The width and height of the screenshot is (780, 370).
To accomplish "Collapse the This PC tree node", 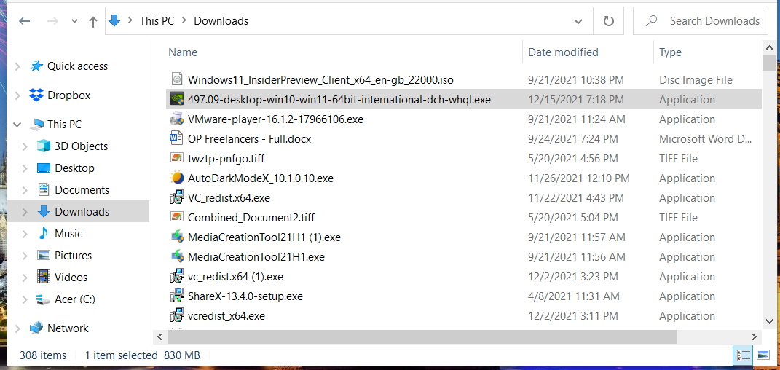I will [18, 125].
